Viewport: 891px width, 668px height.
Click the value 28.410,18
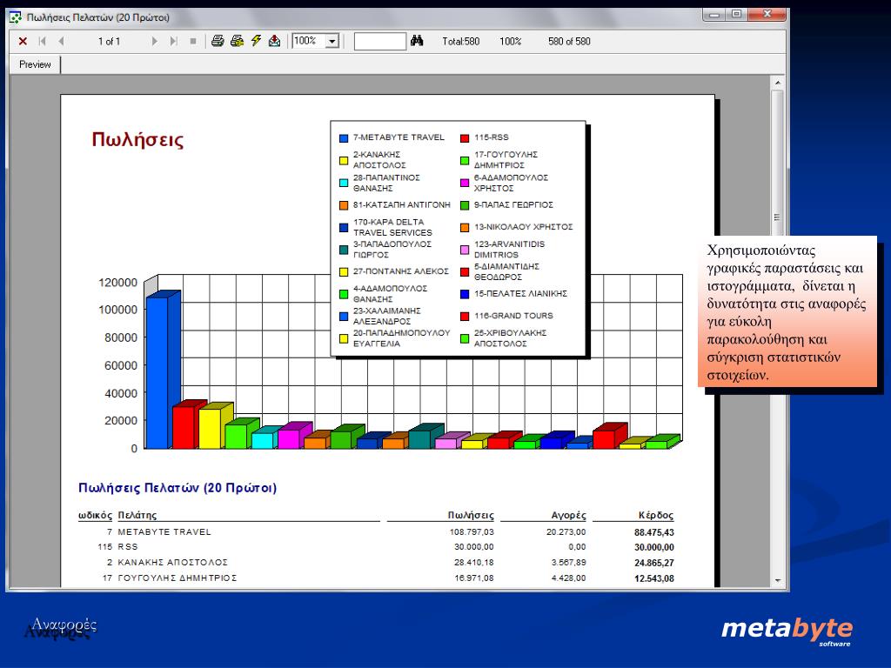click(x=473, y=563)
